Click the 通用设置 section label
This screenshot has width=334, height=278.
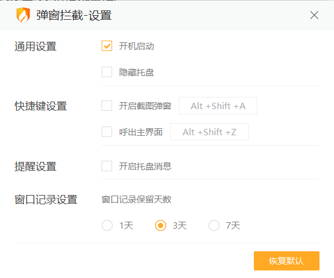(35, 46)
